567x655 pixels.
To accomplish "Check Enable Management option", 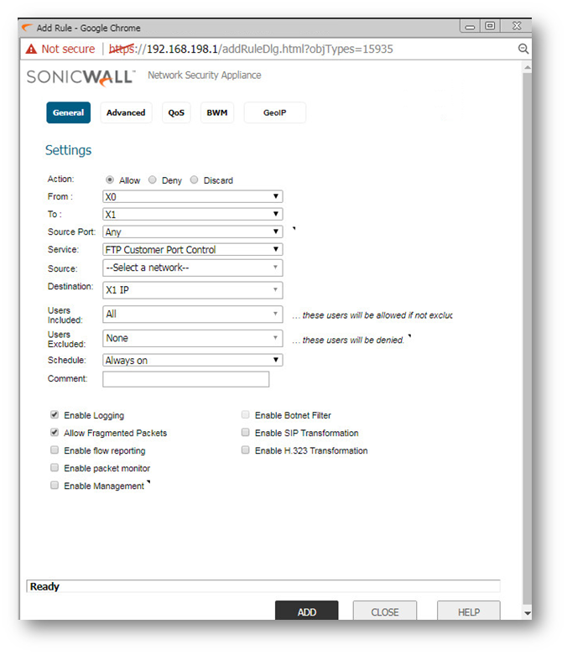I will (55, 485).
